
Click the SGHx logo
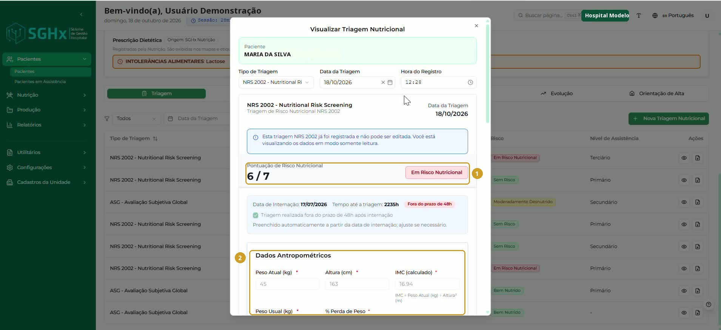click(x=47, y=34)
